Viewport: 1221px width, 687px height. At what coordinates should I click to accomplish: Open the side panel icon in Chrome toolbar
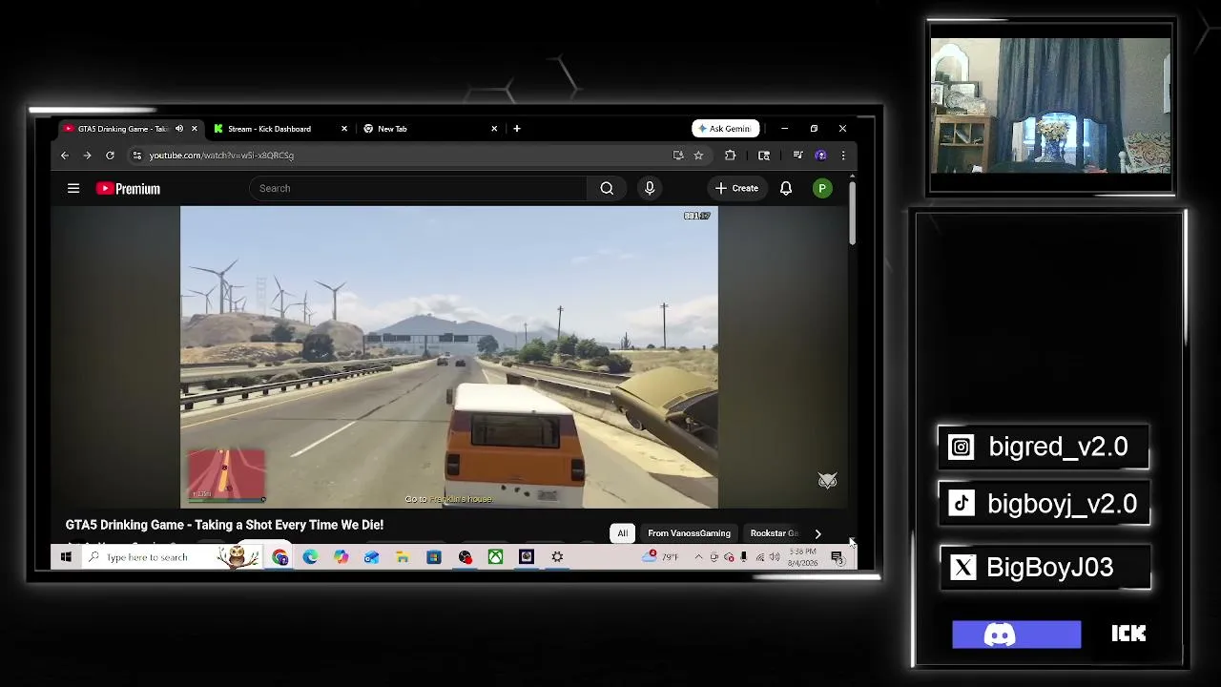764,156
